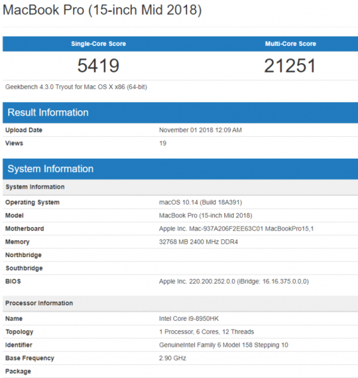The width and height of the screenshot is (358, 378).
Task: Select the macOS 10.14 (Build 18A391) value
Action: pos(200,202)
